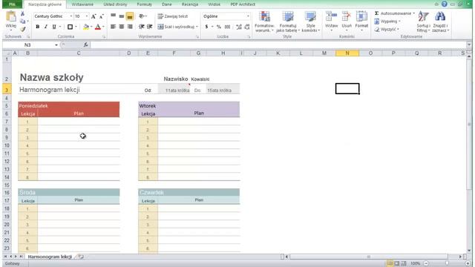This screenshot has height=267, width=475.
Task: Switch to the Dane tab
Action: [x=166, y=4]
